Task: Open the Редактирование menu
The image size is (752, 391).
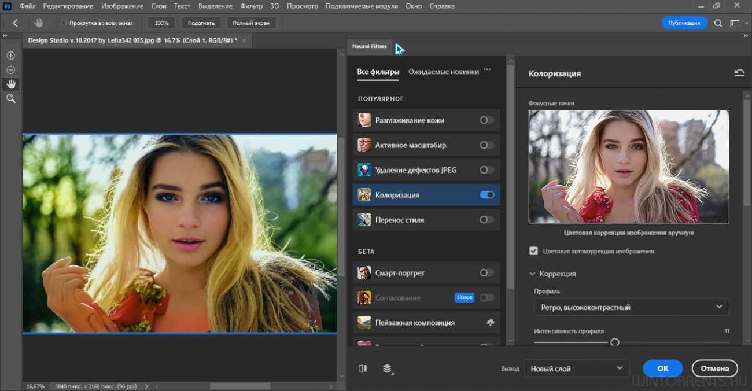Action: point(68,6)
